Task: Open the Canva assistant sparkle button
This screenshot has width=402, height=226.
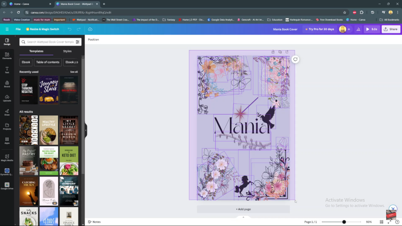Action: (393, 209)
